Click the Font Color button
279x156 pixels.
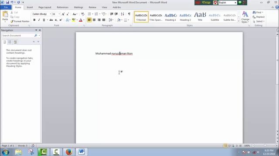pos(81,20)
